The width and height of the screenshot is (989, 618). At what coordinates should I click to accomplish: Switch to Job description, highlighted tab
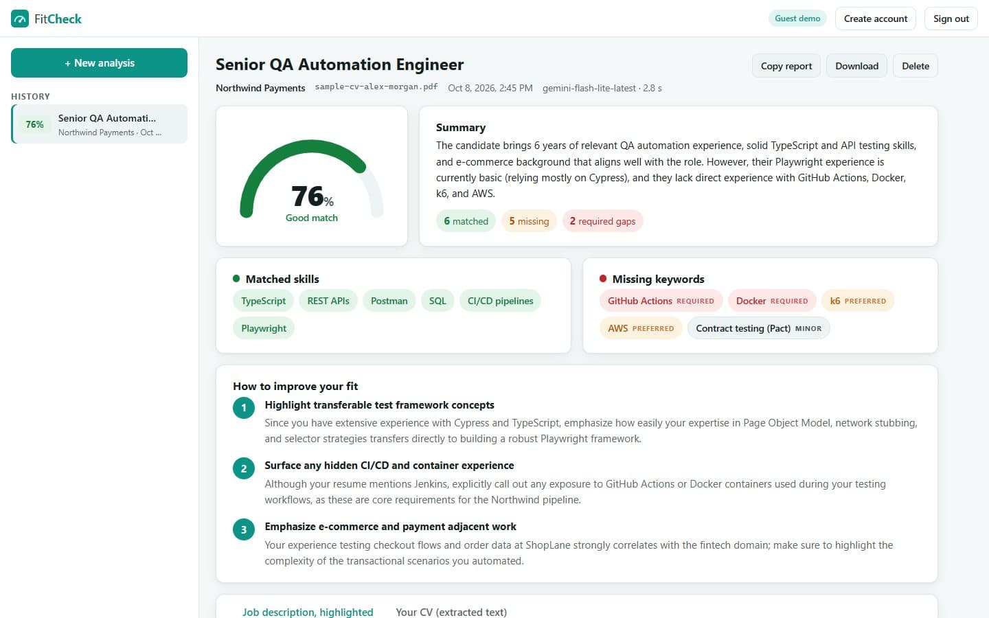[308, 612]
